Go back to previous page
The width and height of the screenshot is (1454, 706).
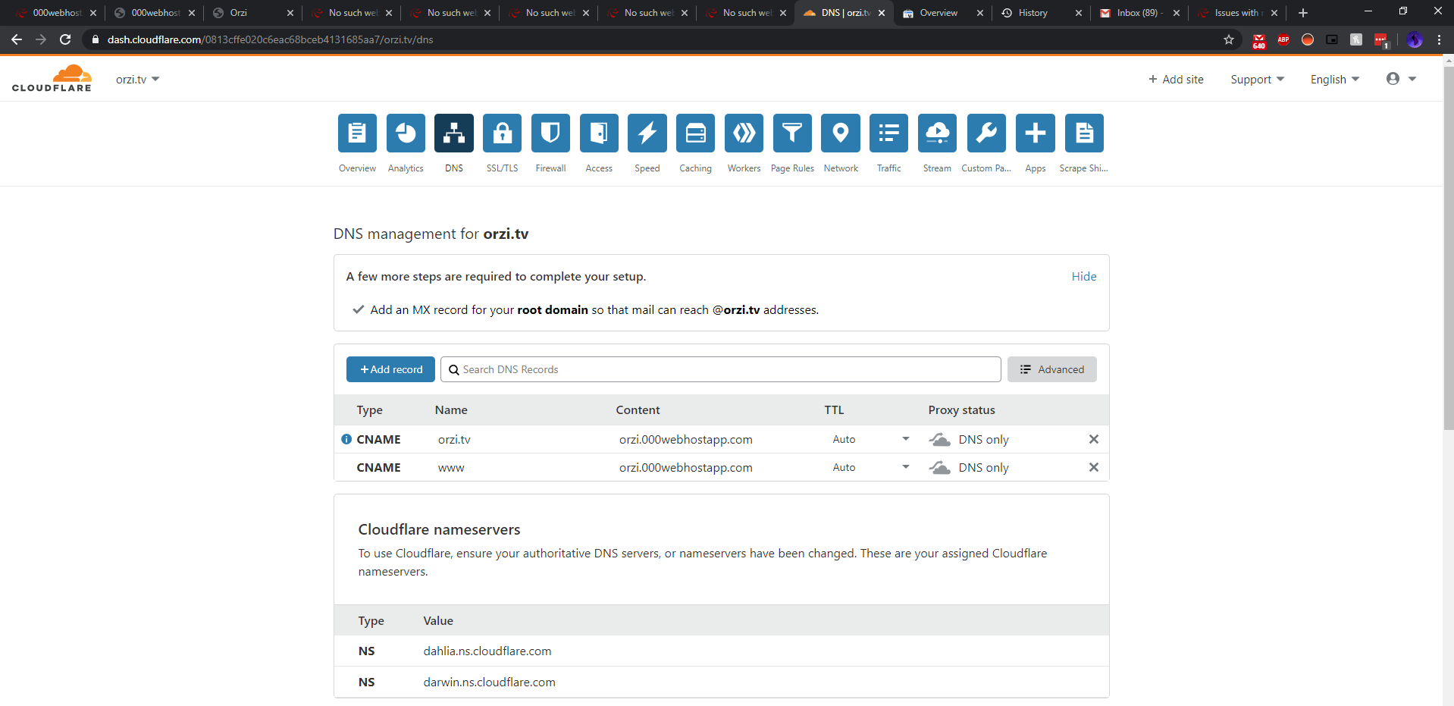[17, 39]
